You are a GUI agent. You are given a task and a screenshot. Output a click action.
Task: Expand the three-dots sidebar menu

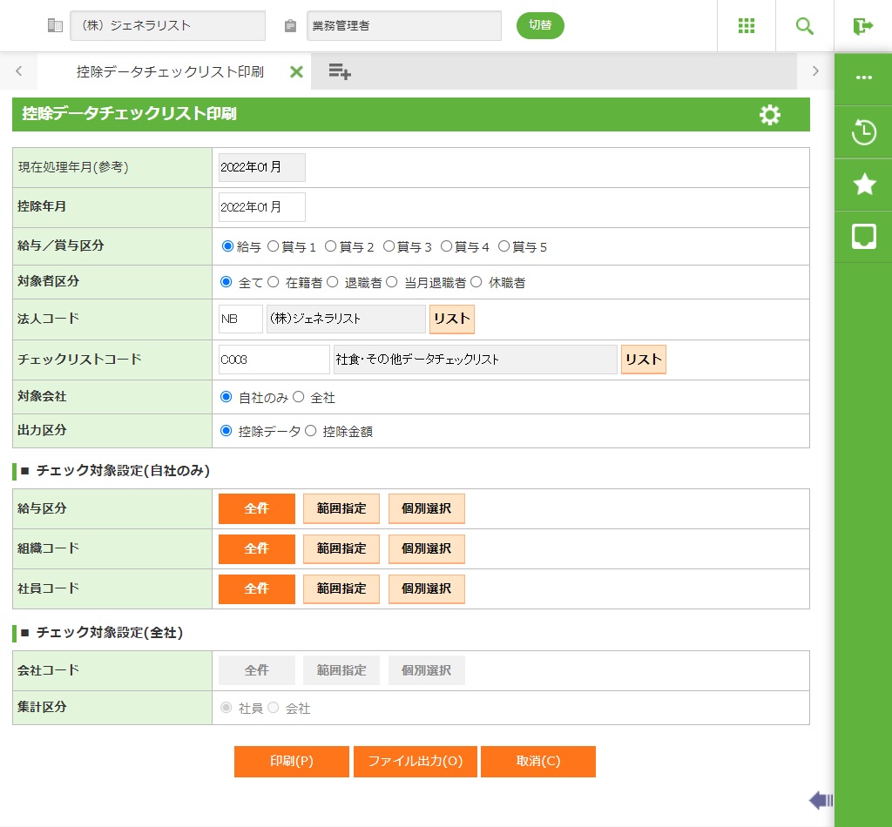(863, 77)
